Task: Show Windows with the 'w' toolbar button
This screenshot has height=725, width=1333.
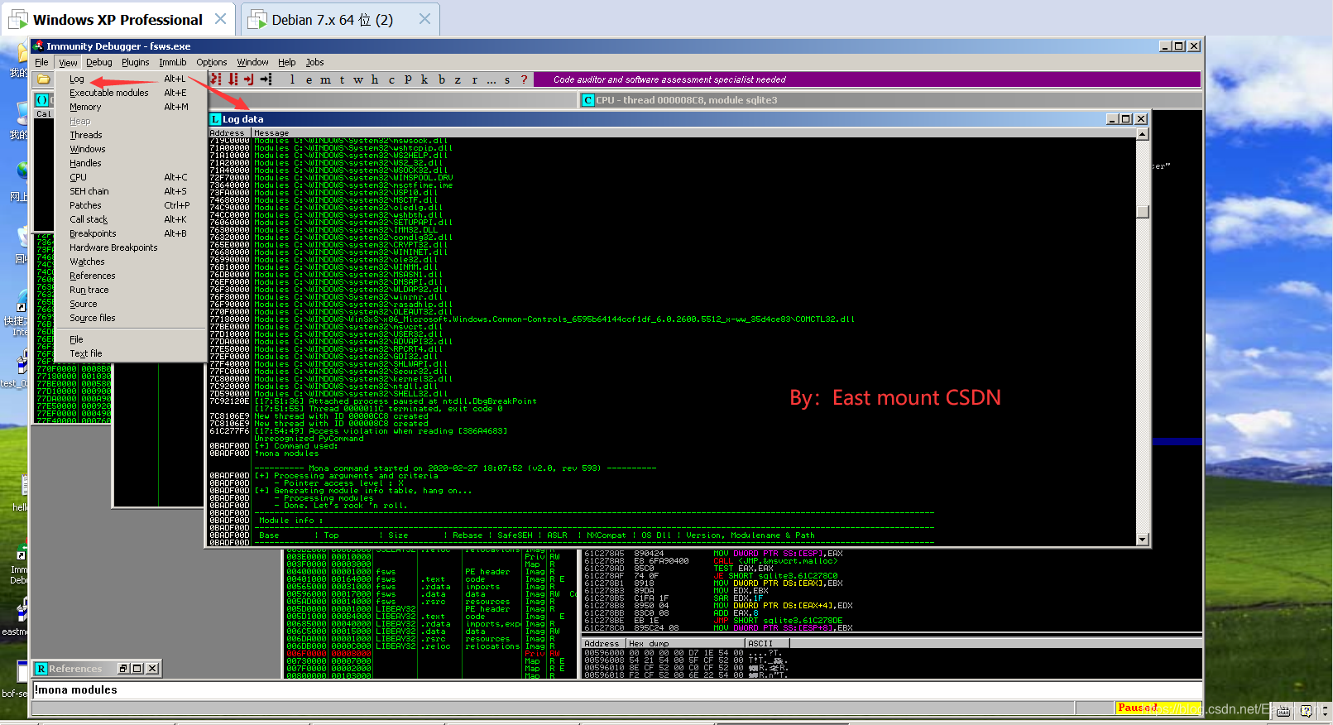Action: click(x=358, y=79)
